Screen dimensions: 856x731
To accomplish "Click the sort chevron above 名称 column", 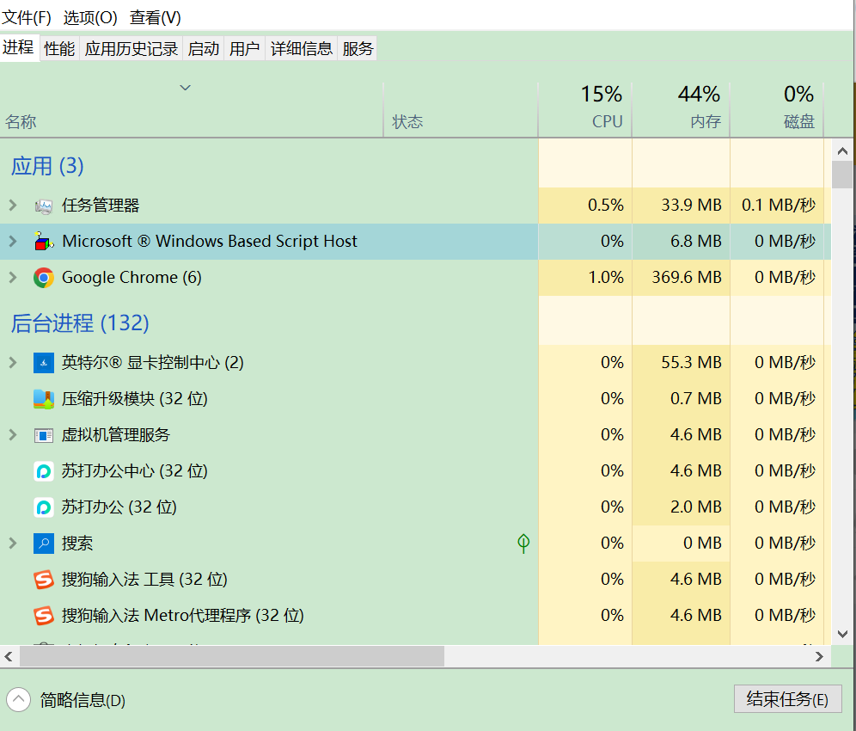I will coord(185,88).
